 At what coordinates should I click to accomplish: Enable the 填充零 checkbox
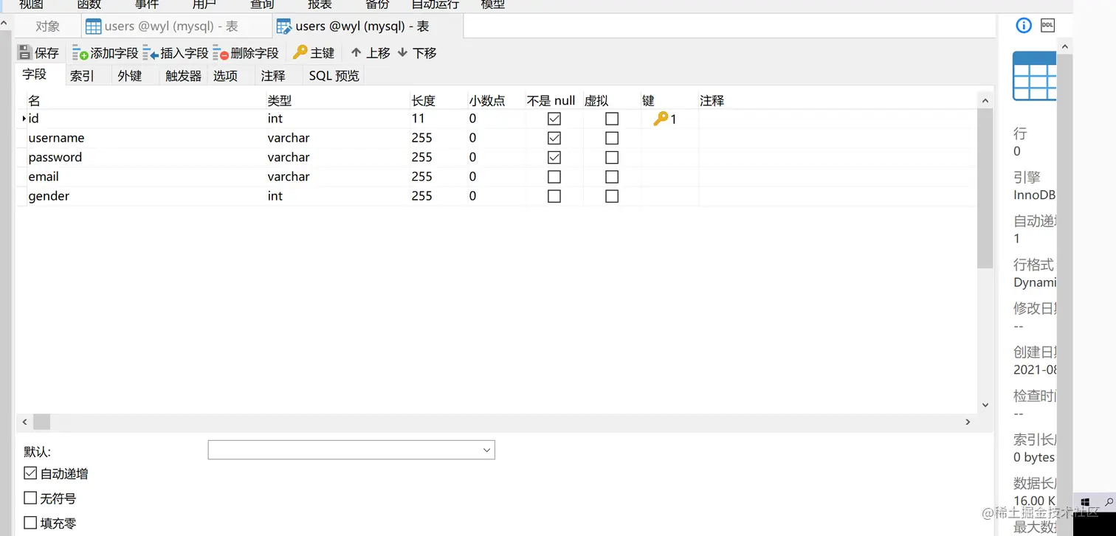tap(30, 523)
